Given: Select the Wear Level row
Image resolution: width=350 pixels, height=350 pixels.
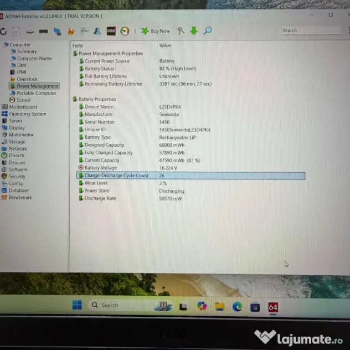Looking at the screenshot, I should point(192,183).
